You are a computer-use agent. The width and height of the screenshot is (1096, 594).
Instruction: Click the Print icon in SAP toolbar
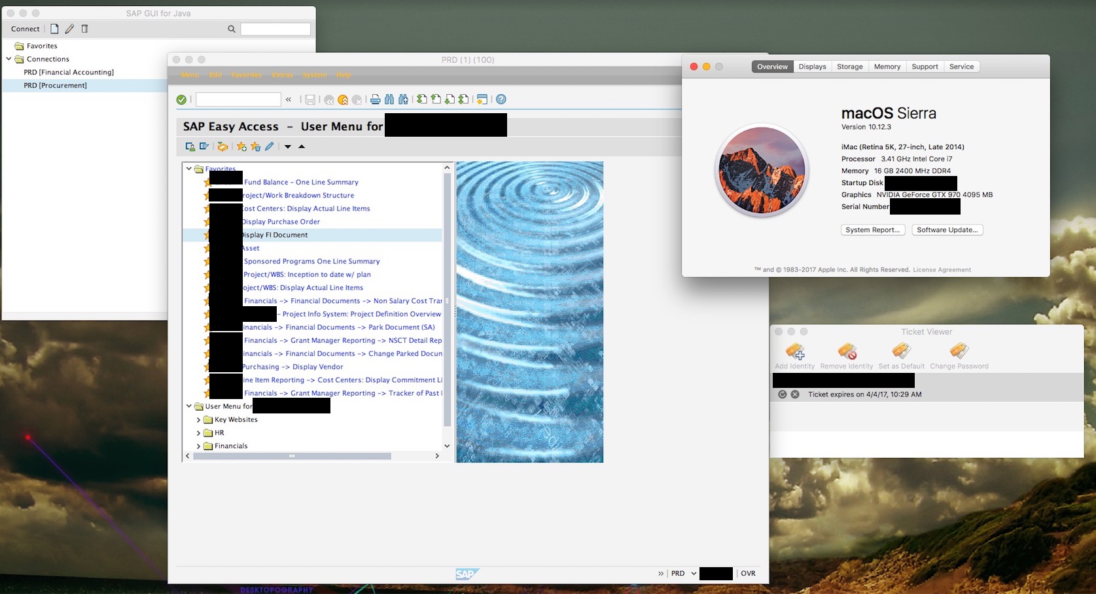click(x=375, y=99)
